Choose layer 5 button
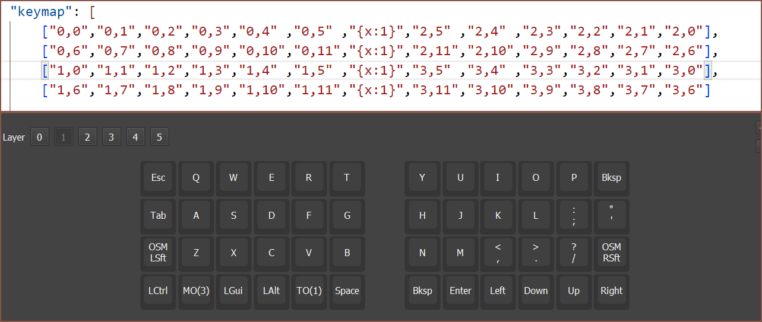The image size is (762, 322). point(159,138)
